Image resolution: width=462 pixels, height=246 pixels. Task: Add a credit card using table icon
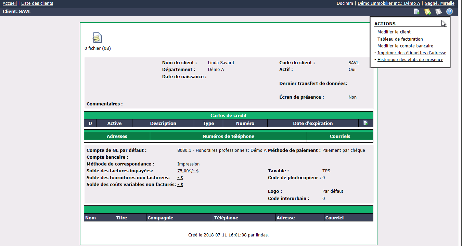coord(365,123)
